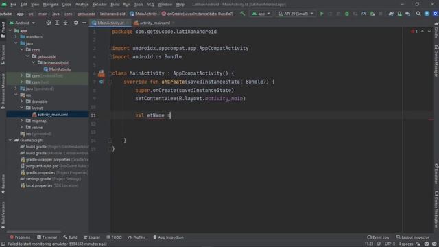Open Resource Manager side panel
Screen dimensions: 439x247
pyautogui.click(x=3, y=91)
